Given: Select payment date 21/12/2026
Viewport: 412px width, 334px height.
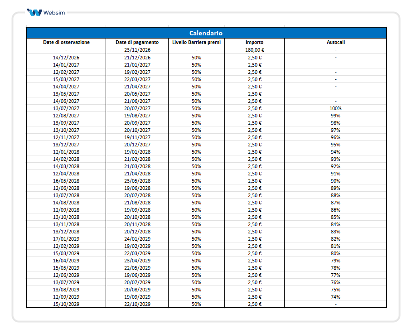Looking at the screenshot, I should (137, 58).
